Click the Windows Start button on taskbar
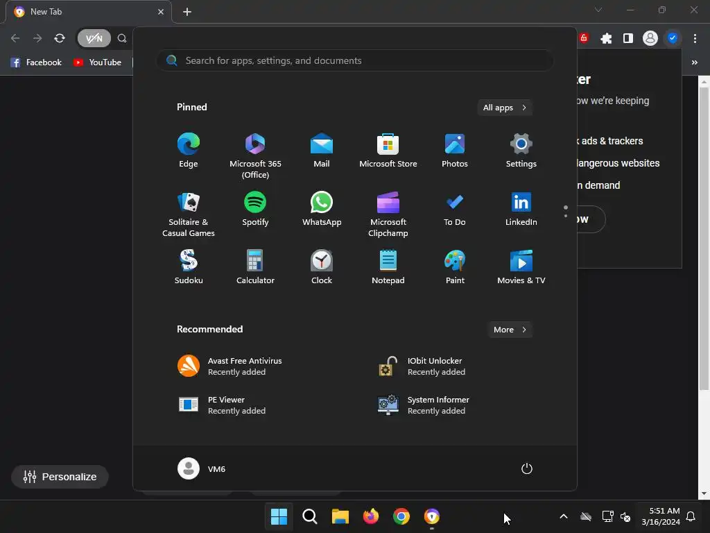This screenshot has width=710, height=533. (279, 516)
